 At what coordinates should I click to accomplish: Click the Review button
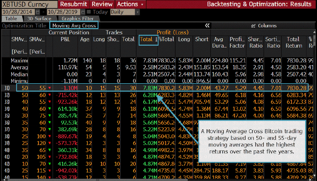(x=102, y=4)
